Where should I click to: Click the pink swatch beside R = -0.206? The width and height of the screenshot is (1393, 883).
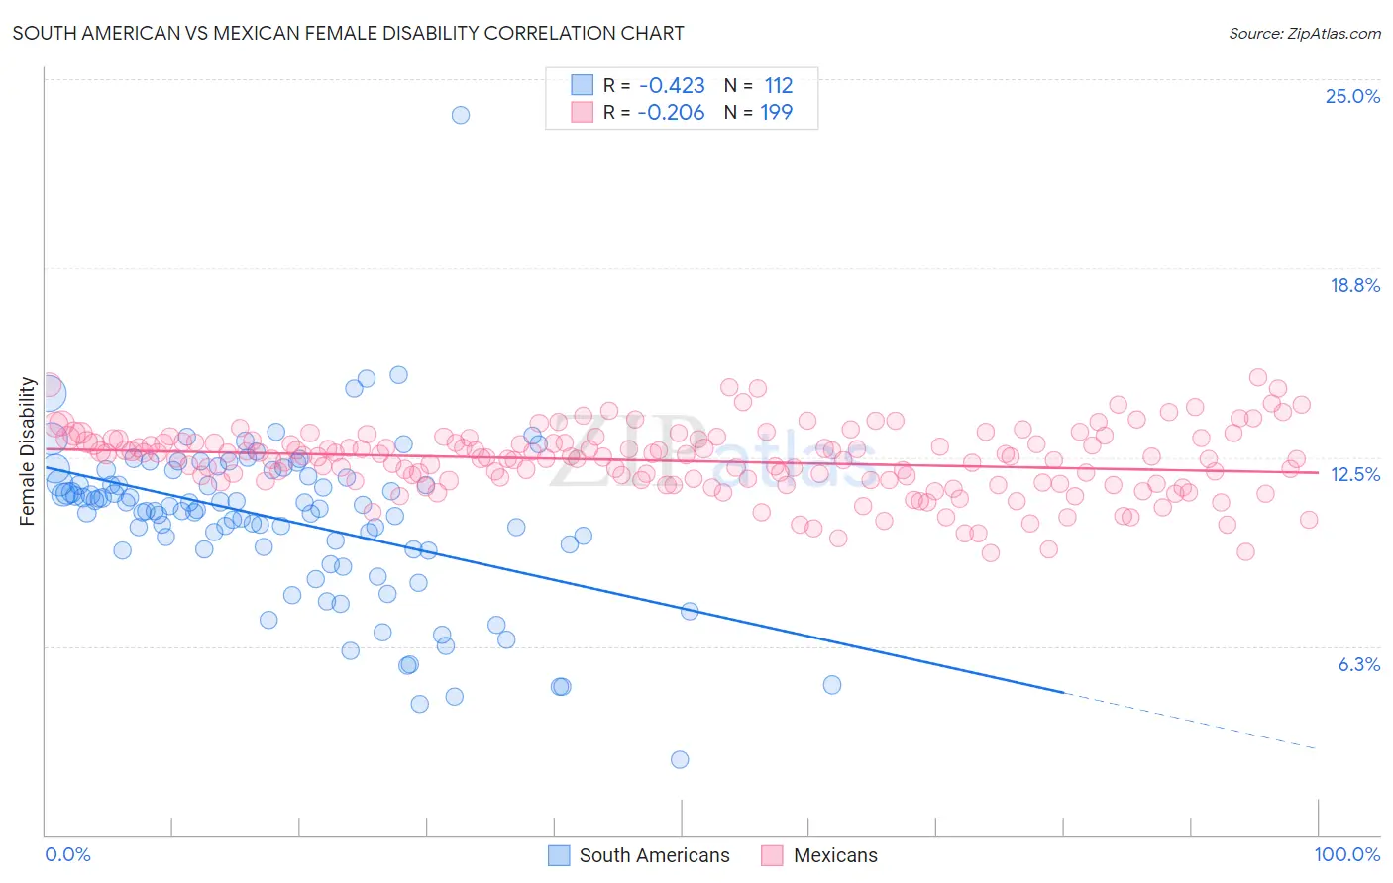[582, 112]
